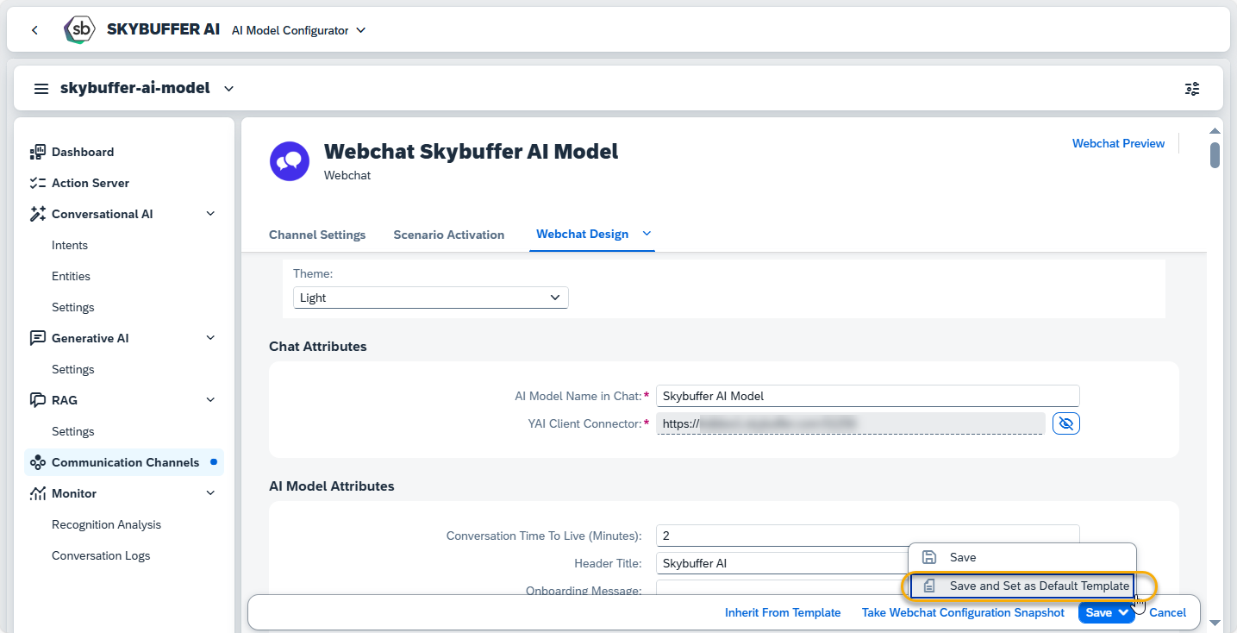Go to Dashboard in the sidebar

(83, 152)
